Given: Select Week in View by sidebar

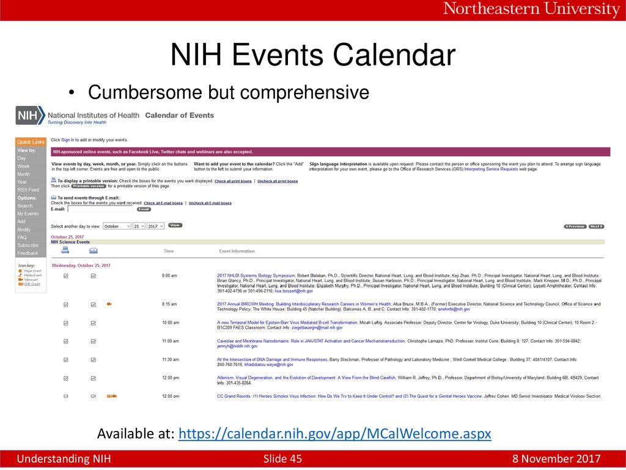Looking at the screenshot, I should [23, 166].
